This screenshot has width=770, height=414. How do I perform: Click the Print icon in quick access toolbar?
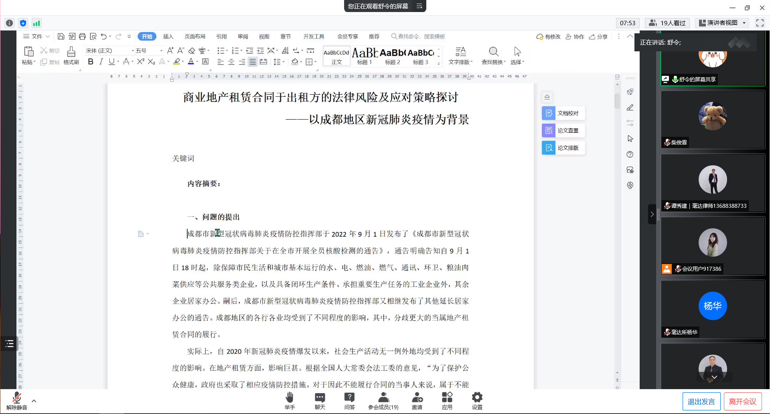tap(82, 37)
